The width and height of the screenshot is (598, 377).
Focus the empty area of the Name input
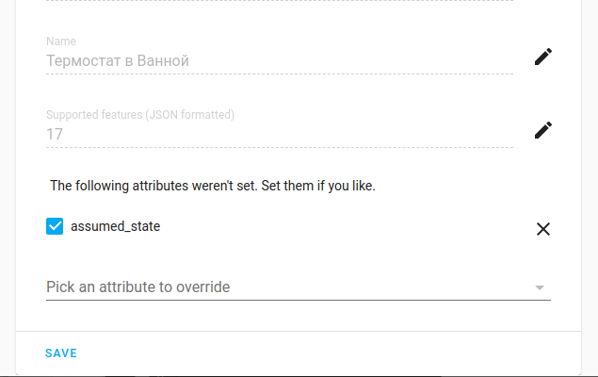[358, 61]
